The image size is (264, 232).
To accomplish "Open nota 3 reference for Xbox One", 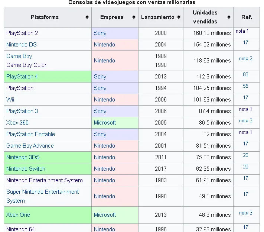I will pyautogui.click(x=246, y=213).
